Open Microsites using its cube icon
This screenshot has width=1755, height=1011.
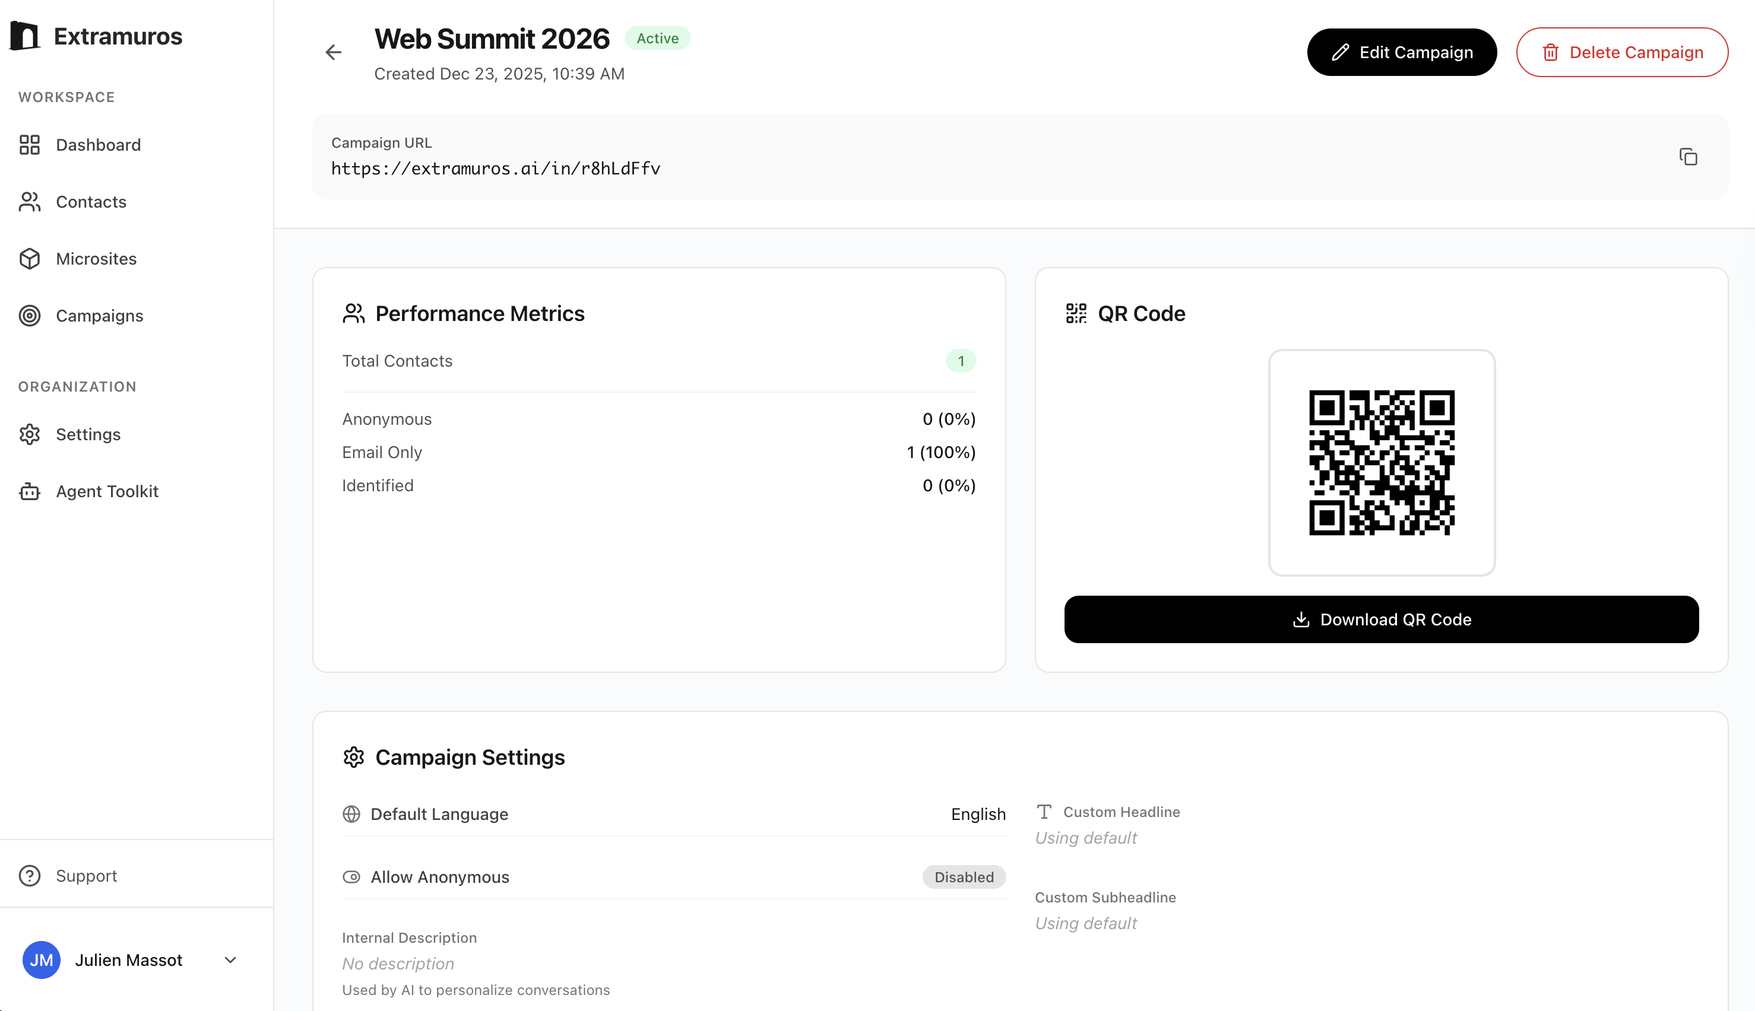pos(30,258)
